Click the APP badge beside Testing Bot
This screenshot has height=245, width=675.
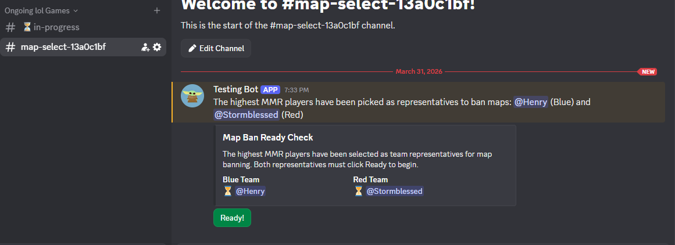[270, 89]
